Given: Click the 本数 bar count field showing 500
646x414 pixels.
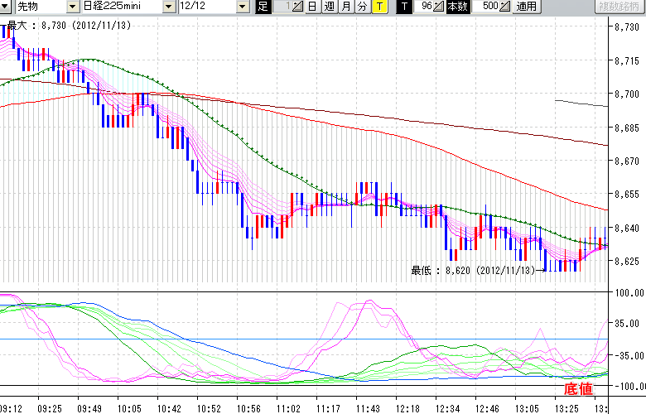Looking at the screenshot, I should coord(488,7).
